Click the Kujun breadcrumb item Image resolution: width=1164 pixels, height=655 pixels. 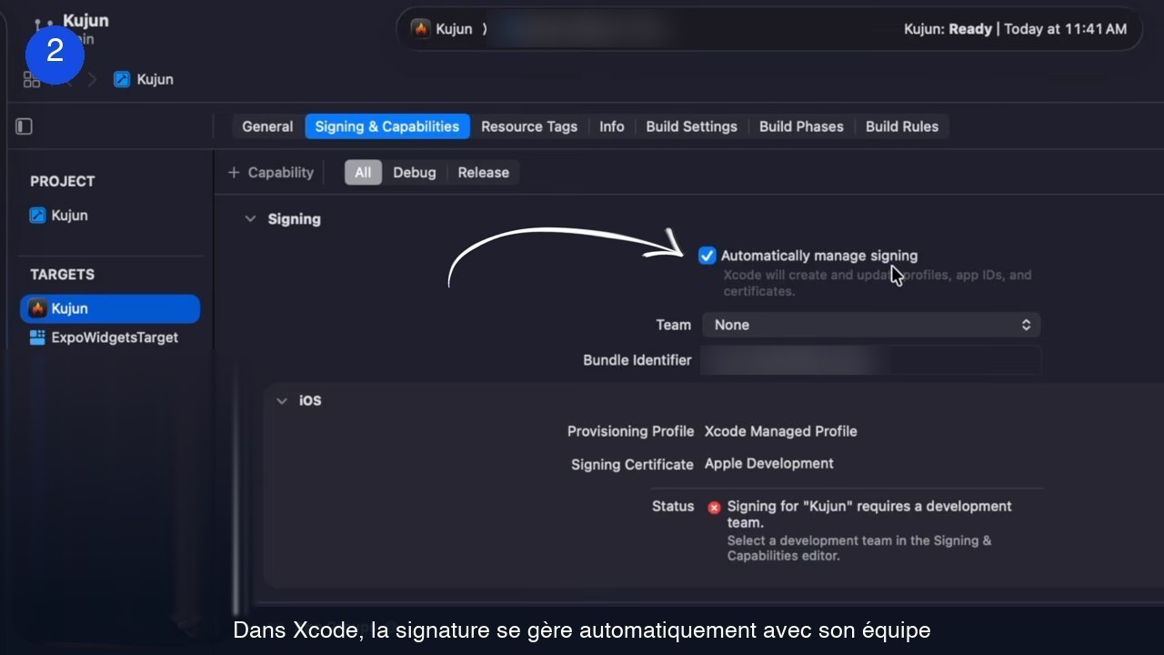tap(156, 79)
